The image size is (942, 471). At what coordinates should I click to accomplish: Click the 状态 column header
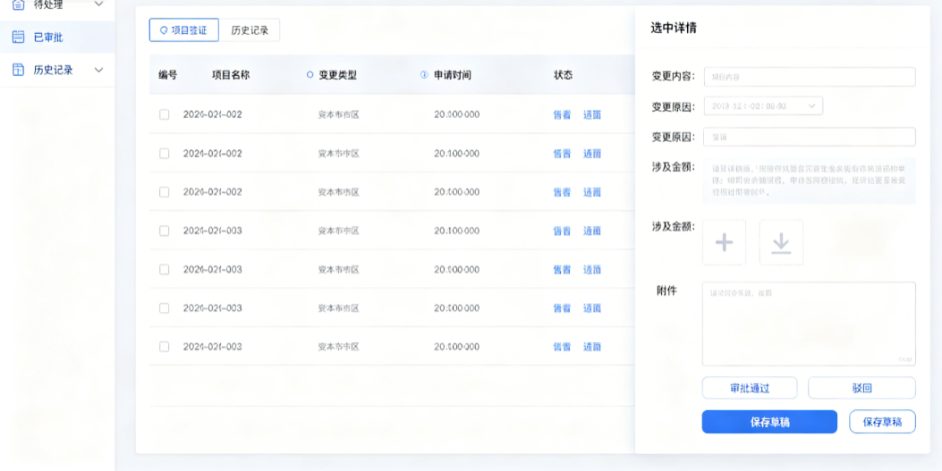pyautogui.click(x=563, y=75)
